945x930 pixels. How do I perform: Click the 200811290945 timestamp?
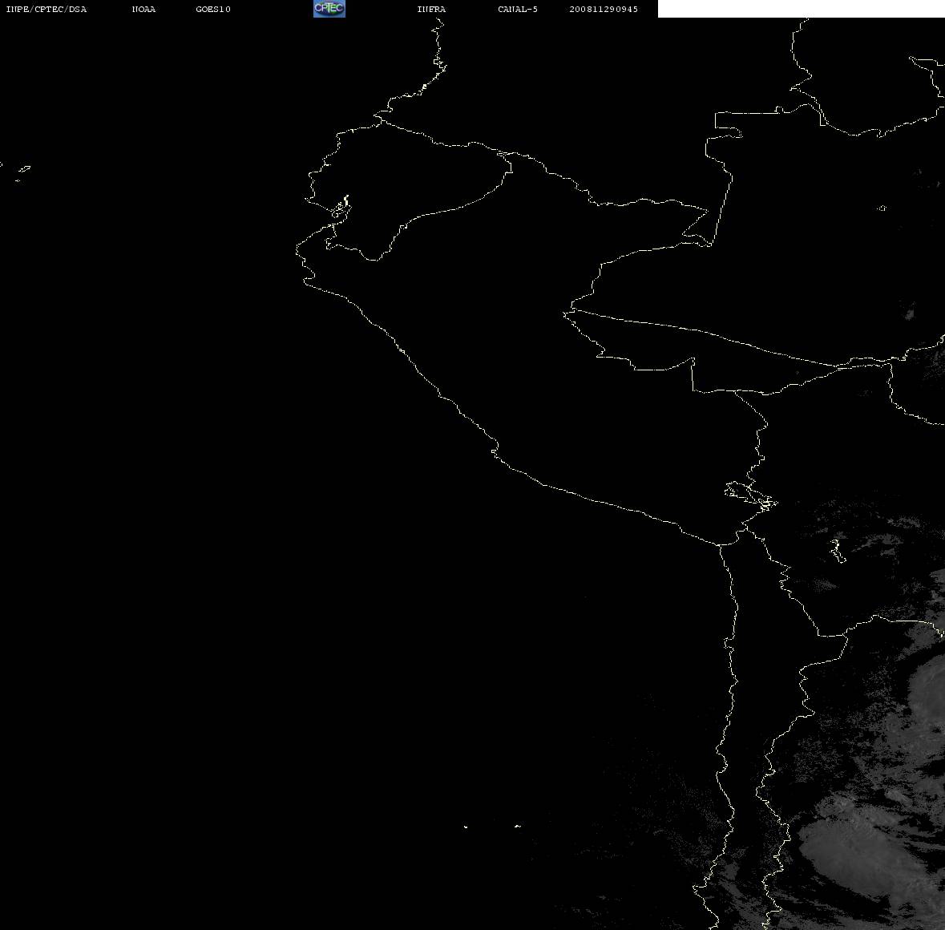click(604, 9)
